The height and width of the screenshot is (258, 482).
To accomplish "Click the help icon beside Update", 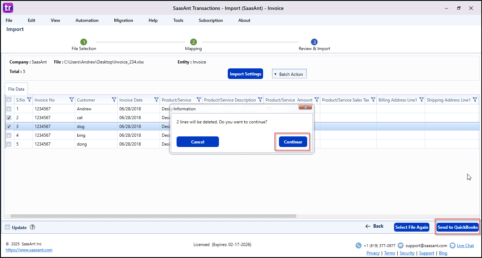I will [32, 227].
